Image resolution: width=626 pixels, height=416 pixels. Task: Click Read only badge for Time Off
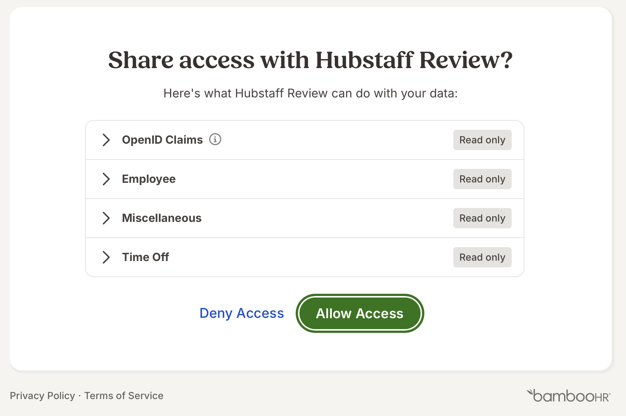tap(482, 257)
